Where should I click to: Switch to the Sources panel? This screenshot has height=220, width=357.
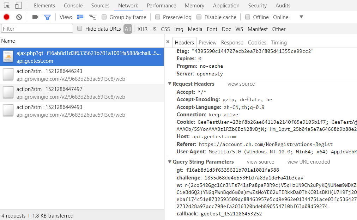pyautogui.click(x=100, y=5)
